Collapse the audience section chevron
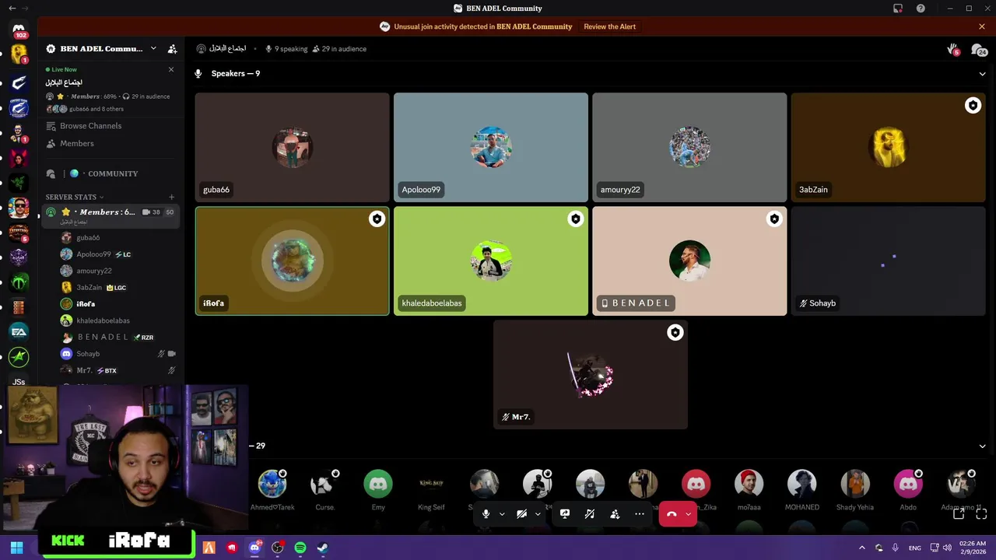Image resolution: width=996 pixels, height=560 pixels. [982, 446]
